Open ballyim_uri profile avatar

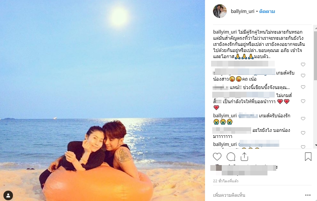pyautogui.click(x=220, y=11)
